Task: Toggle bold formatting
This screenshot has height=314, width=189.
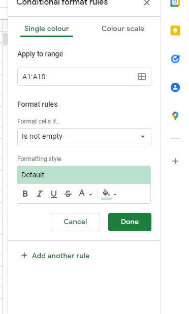Action: (x=25, y=194)
